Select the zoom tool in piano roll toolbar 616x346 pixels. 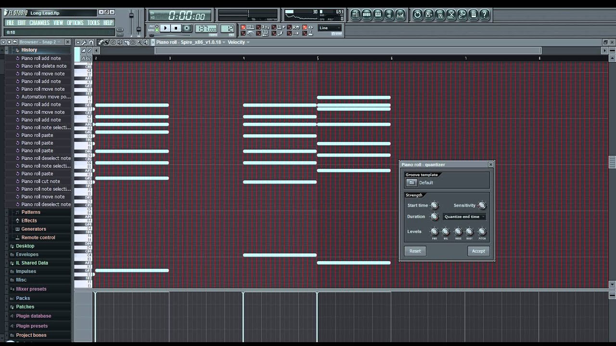pos(139,42)
